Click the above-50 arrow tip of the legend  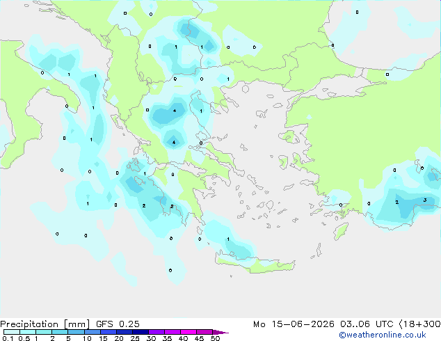(220, 332)
